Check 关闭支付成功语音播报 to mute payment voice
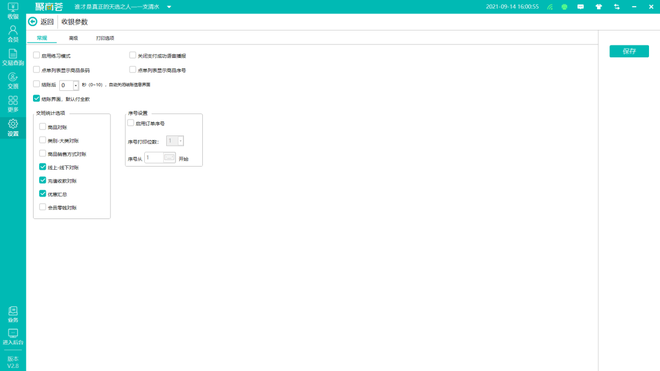660x371 pixels. [x=132, y=55]
